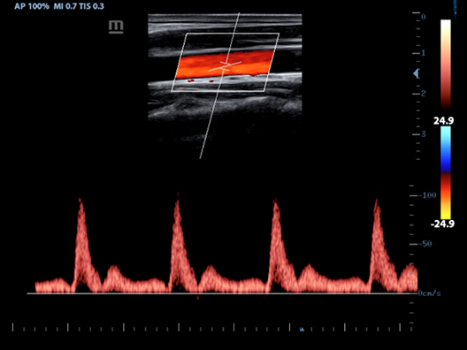Click the focal zone triangle marker
Image resolution: width=467 pixels, height=350 pixels.
tap(417, 73)
